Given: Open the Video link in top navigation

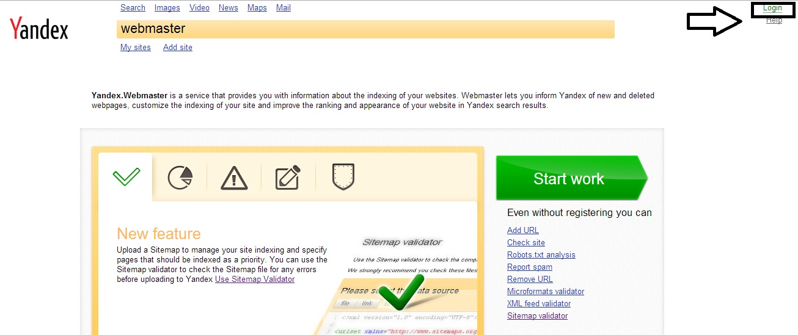Looking at the screenshot, I should point(199,8).
